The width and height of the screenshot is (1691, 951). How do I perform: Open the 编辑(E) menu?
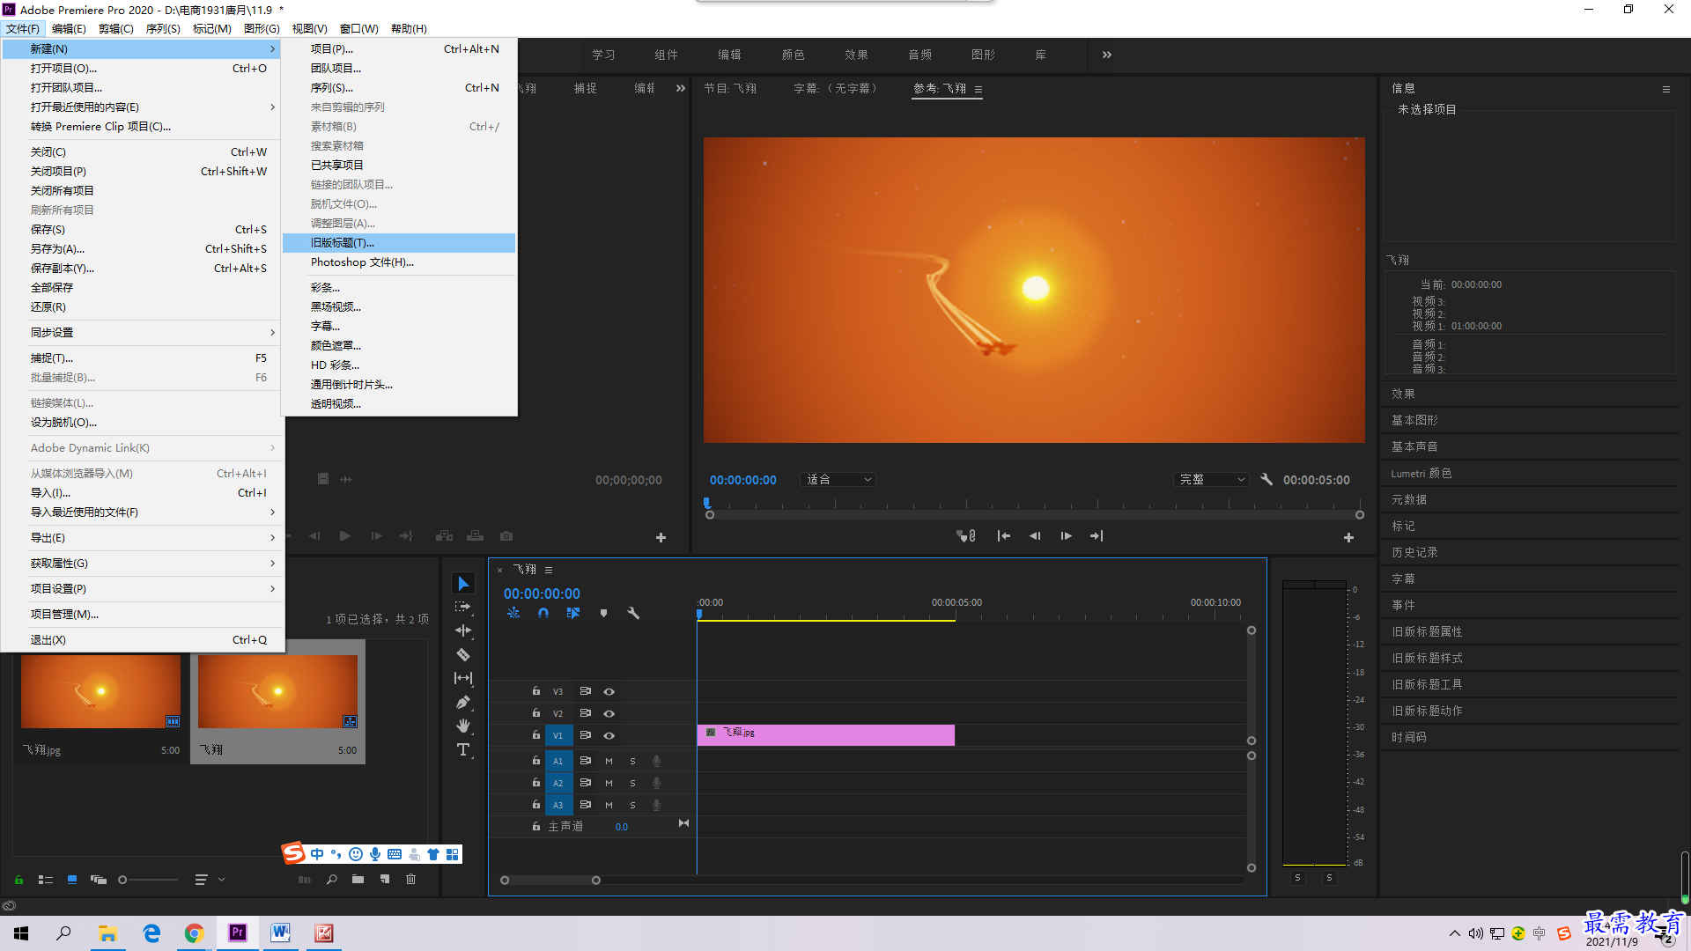tap(69, 29)
